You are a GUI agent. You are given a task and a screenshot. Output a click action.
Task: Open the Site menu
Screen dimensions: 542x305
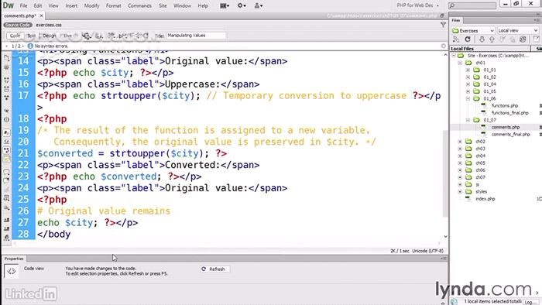[x=163, y=6]
